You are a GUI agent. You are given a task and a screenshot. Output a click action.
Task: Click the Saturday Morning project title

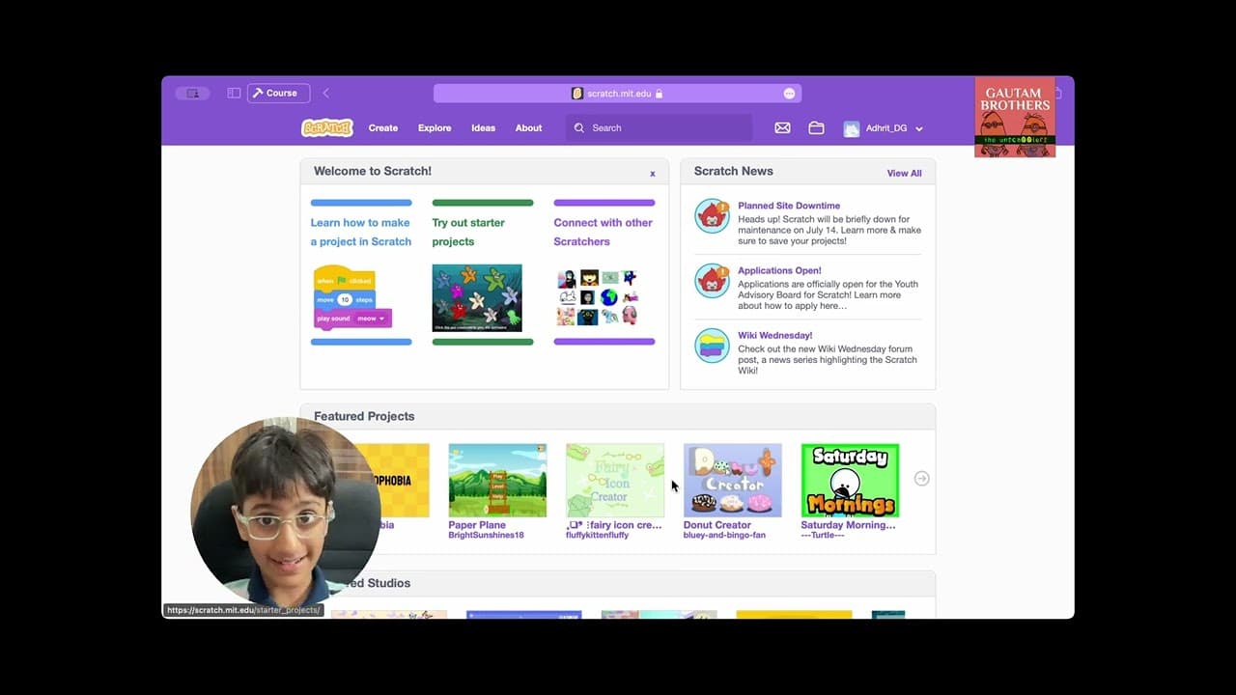point(849,525)
